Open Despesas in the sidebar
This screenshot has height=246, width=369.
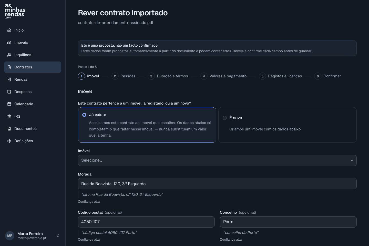tap(33, 92)
